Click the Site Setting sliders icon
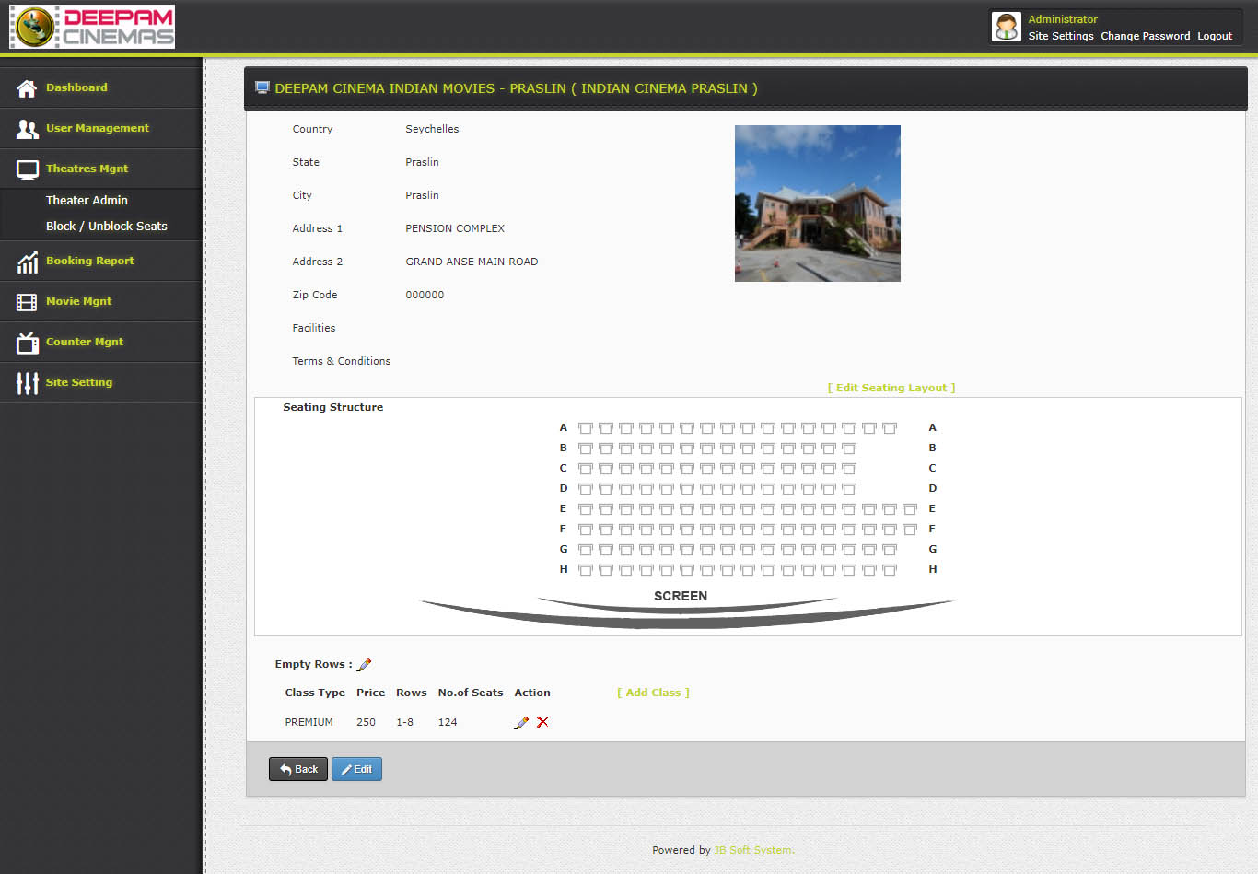This screenshot has width=1258, height=874. click(27, 383)
